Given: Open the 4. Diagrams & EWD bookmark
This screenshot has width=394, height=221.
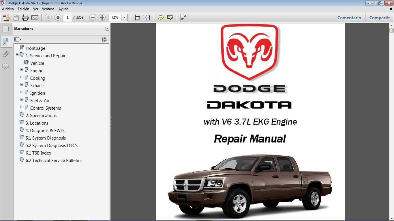Looking at the screenshot, I should pyautogui.click(x=44, y=131).
